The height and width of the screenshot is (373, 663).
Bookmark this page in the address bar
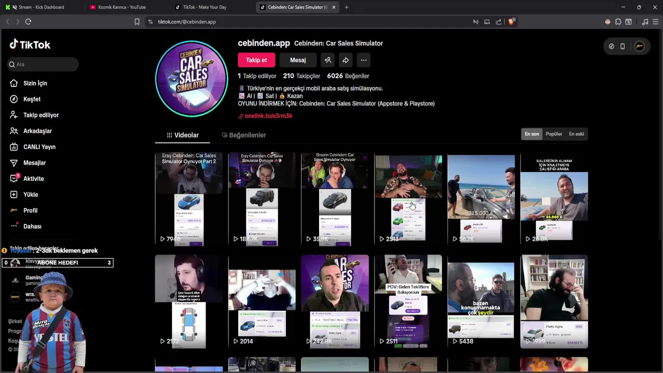coord(137,22)
